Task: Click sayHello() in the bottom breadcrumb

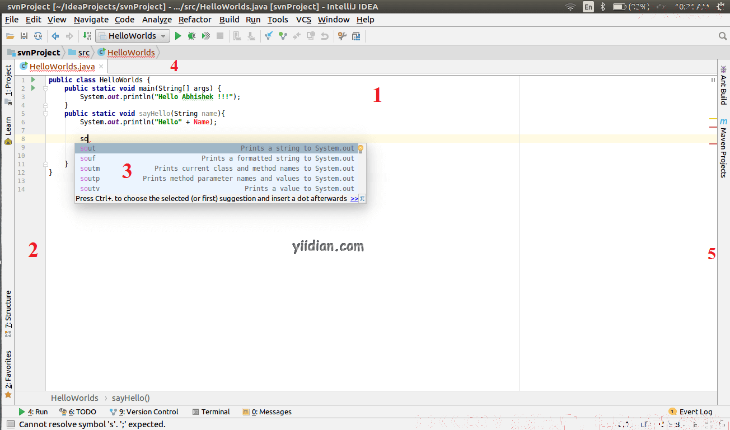Action: [x=131, y=398]
